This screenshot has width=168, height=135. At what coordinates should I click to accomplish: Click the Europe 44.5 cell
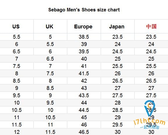[84, 110]
